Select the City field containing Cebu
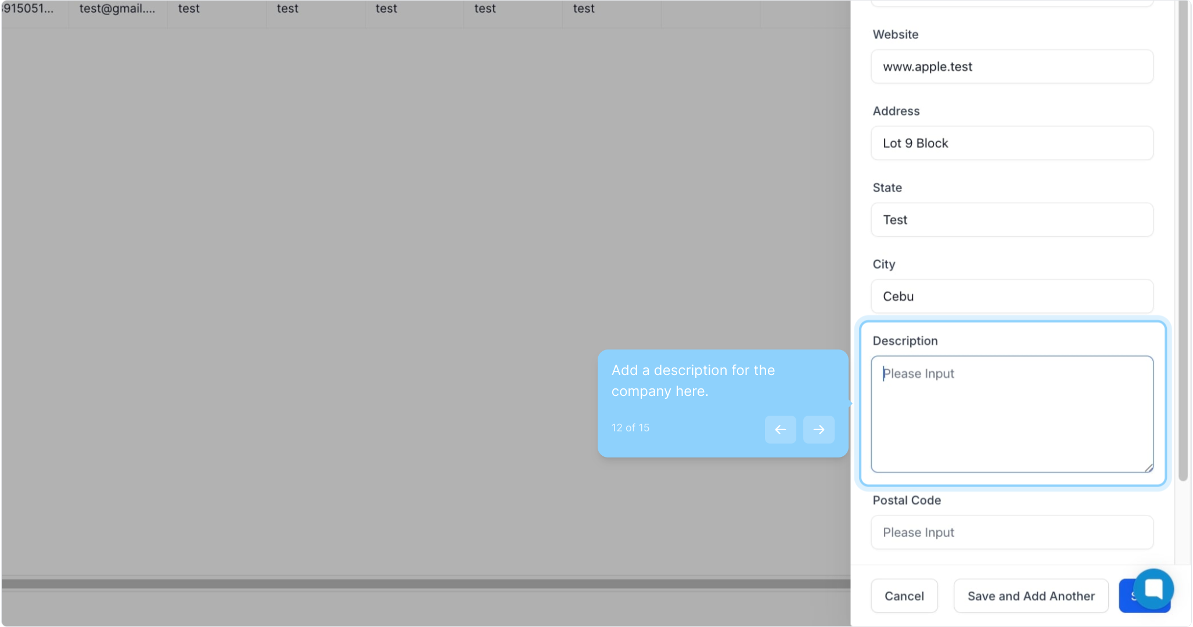The width and height of the screenshot is (1193, 627). (1011, 297)
